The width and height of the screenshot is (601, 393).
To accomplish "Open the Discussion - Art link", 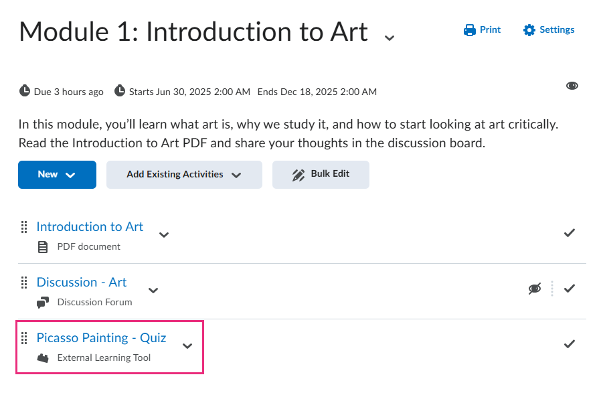I will [81, 283].
